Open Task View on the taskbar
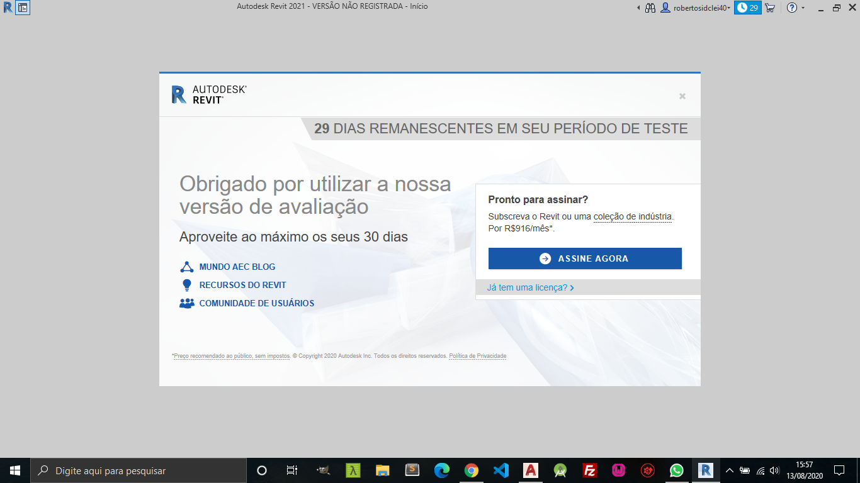Screen dimensions: 860x483 [x=291, y=470]
